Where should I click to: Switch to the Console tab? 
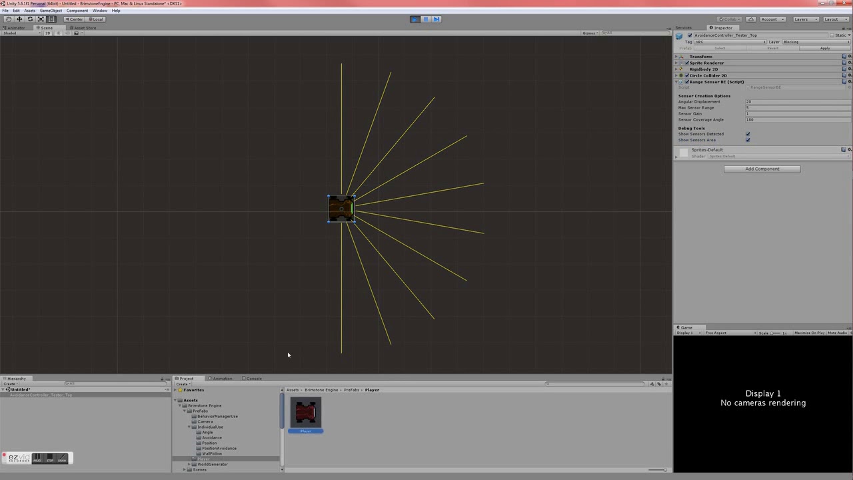[253, 379]
